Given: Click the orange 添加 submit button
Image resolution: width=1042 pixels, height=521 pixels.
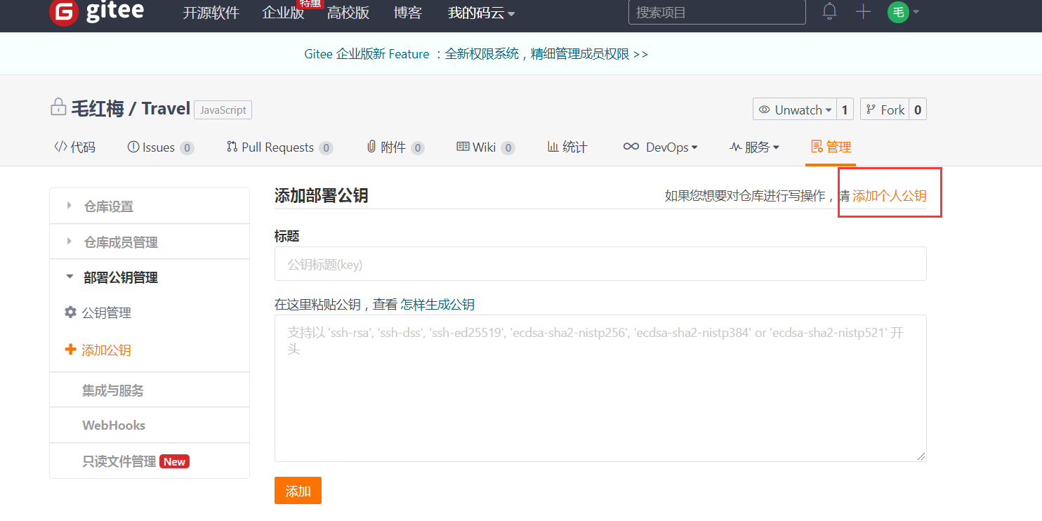Looking at the screenshot, I should (298, 490).
